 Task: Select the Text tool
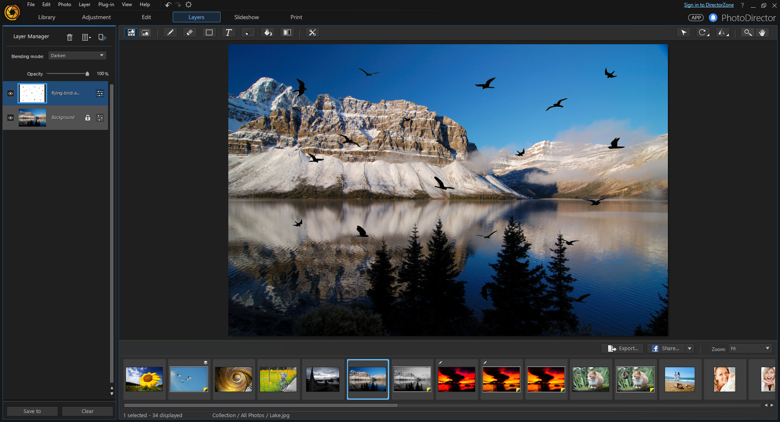click(x=229, y=32)
